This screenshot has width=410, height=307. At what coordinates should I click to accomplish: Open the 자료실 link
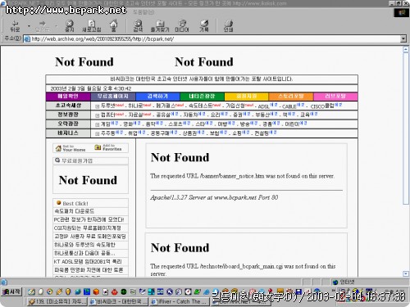pos(135,115)
